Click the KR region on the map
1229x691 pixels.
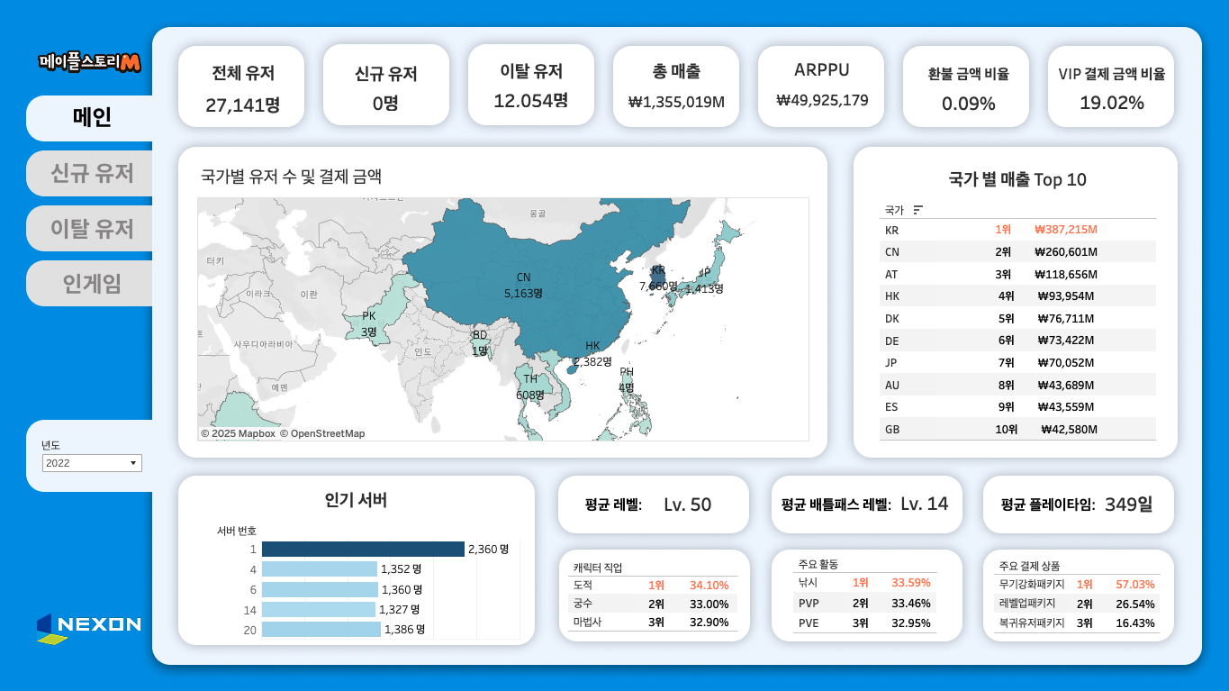(x=658, y=277)
